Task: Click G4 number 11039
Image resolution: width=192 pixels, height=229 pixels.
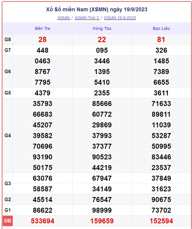Action: click(x=161, y=125)
